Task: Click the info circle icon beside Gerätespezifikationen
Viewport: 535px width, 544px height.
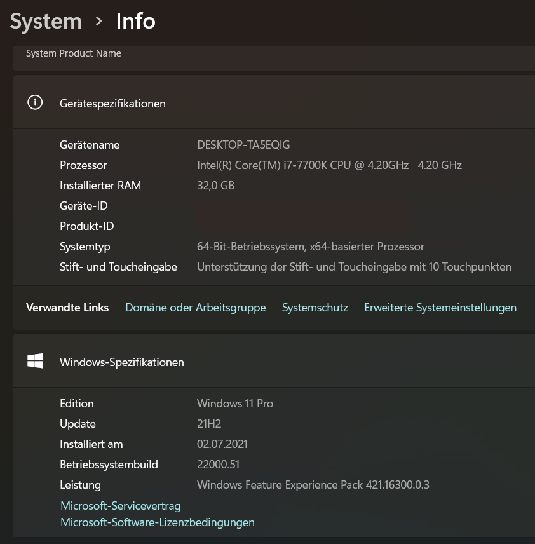Action: (35, 103)
